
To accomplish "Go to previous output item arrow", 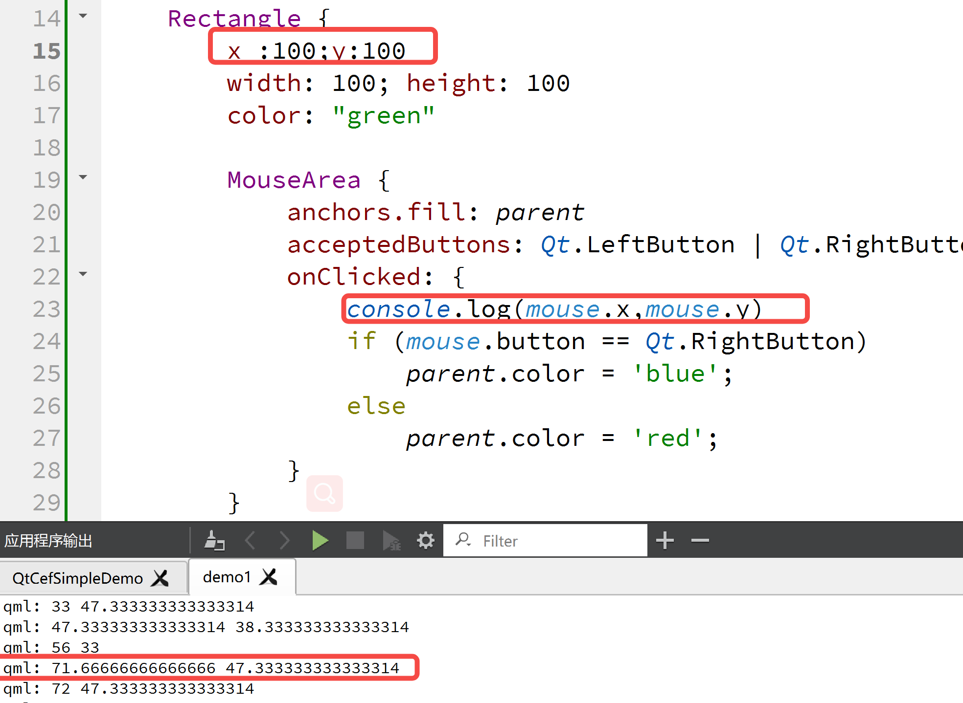I will click(250, 541).
